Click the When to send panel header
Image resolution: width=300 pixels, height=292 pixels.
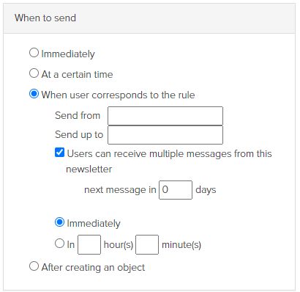pyautogui.click(x=149, y=18)
